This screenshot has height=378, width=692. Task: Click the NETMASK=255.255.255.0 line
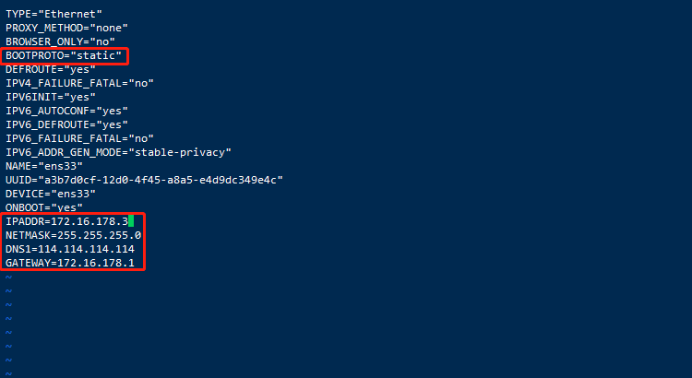(x=73, y=235)
